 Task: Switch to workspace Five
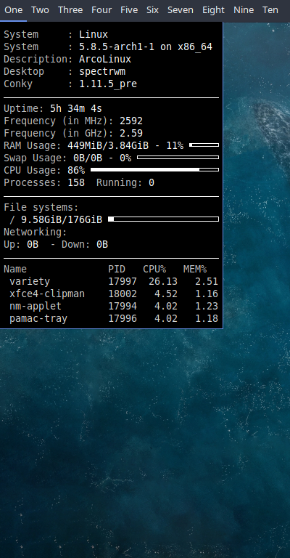tap(129, 10)
